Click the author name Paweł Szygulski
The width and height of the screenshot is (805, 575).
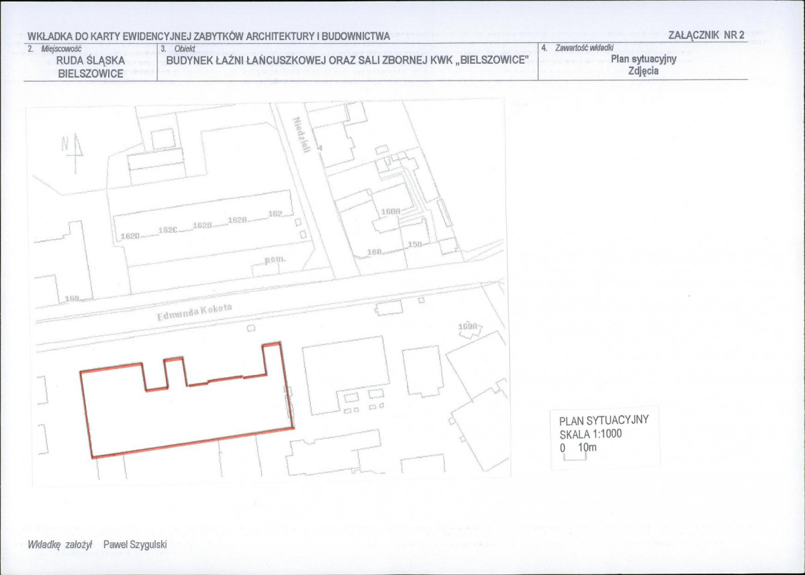[x=135, y=545]
